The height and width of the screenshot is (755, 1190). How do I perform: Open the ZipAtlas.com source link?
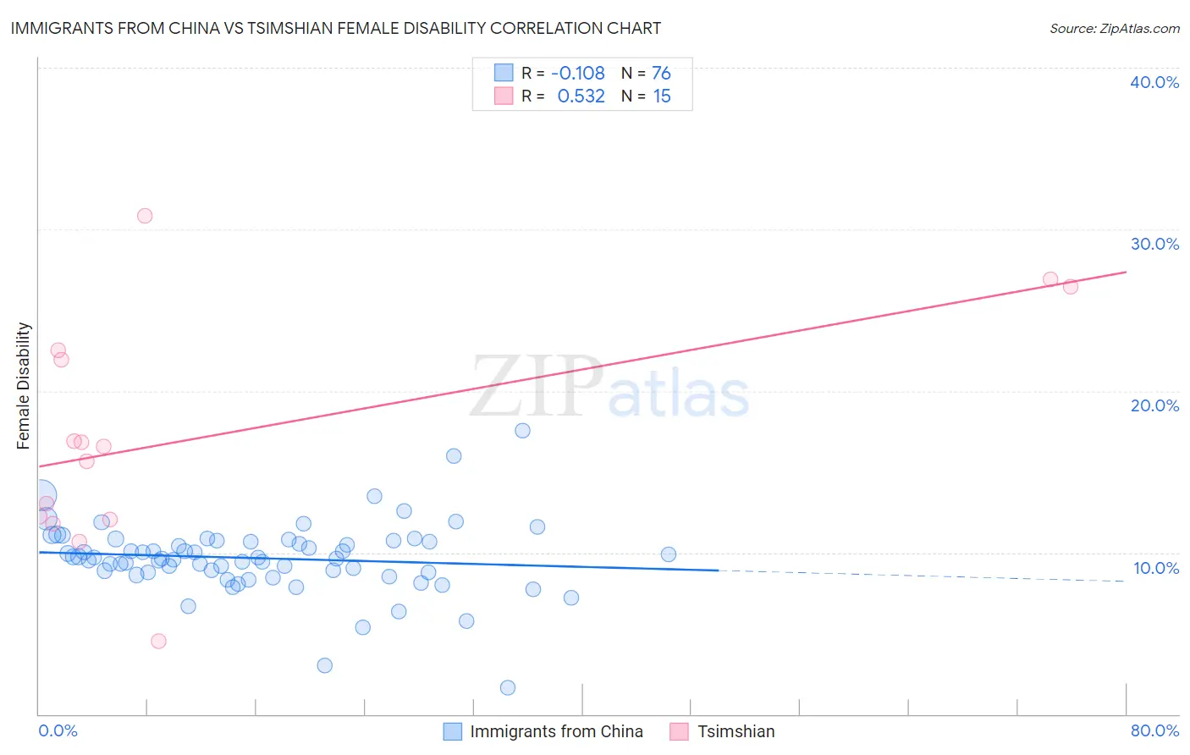click(1115, 28)
